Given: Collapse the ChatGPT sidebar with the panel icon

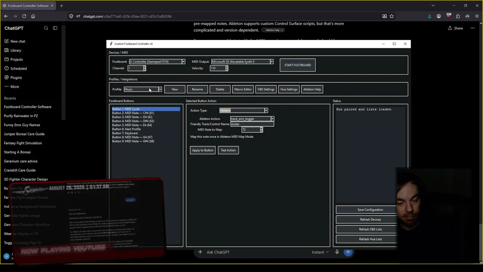Looking at the screenshot, I should [x=55, y=28].
